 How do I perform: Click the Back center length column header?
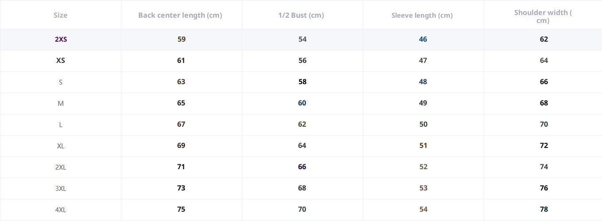tap(180, 16)
